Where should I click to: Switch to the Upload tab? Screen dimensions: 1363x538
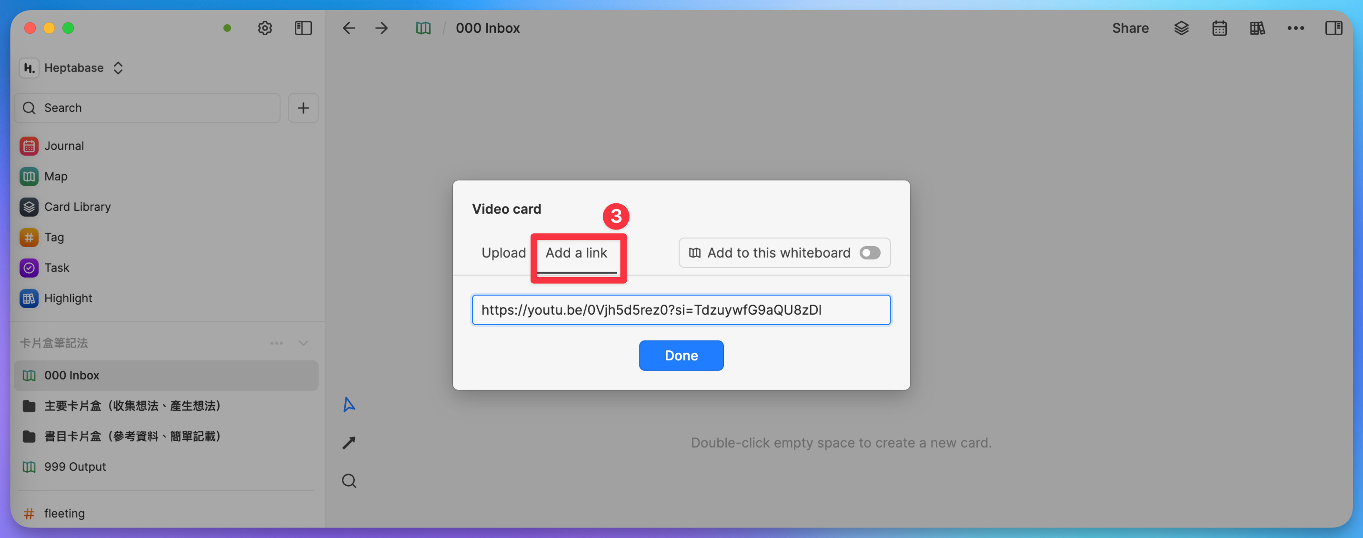click(503, 253)
